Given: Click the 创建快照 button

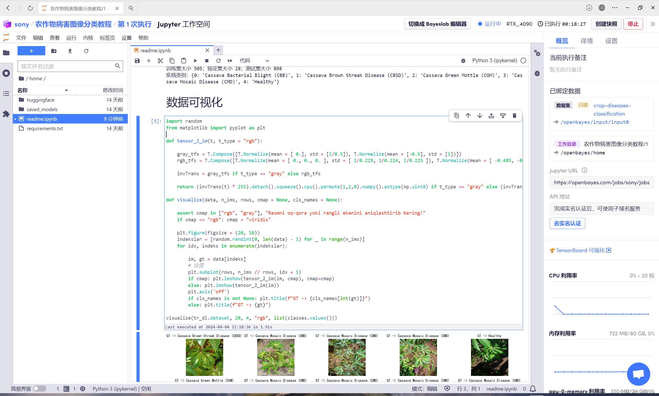Looking at the screenshot, I should [606, 24].
